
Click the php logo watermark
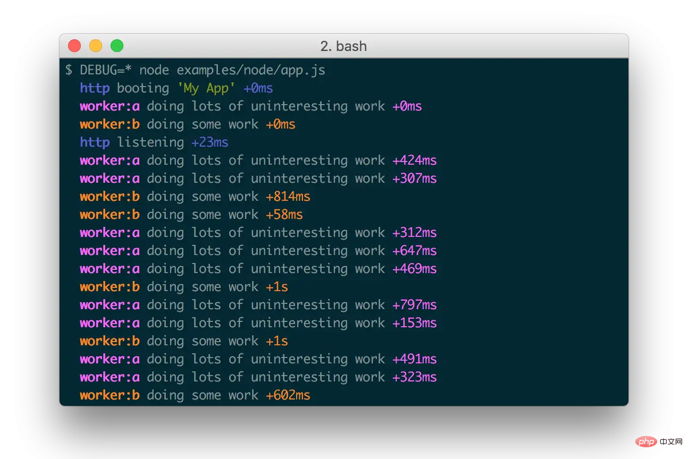[645, 441]
